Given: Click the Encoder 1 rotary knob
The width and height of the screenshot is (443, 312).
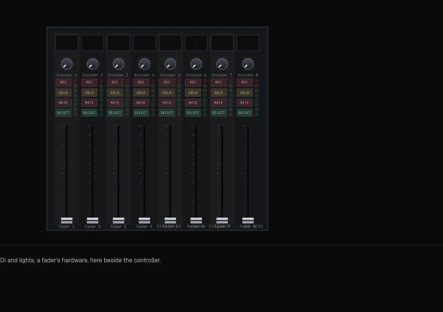Looking at the screenshot, I should (x=67, y=64).
